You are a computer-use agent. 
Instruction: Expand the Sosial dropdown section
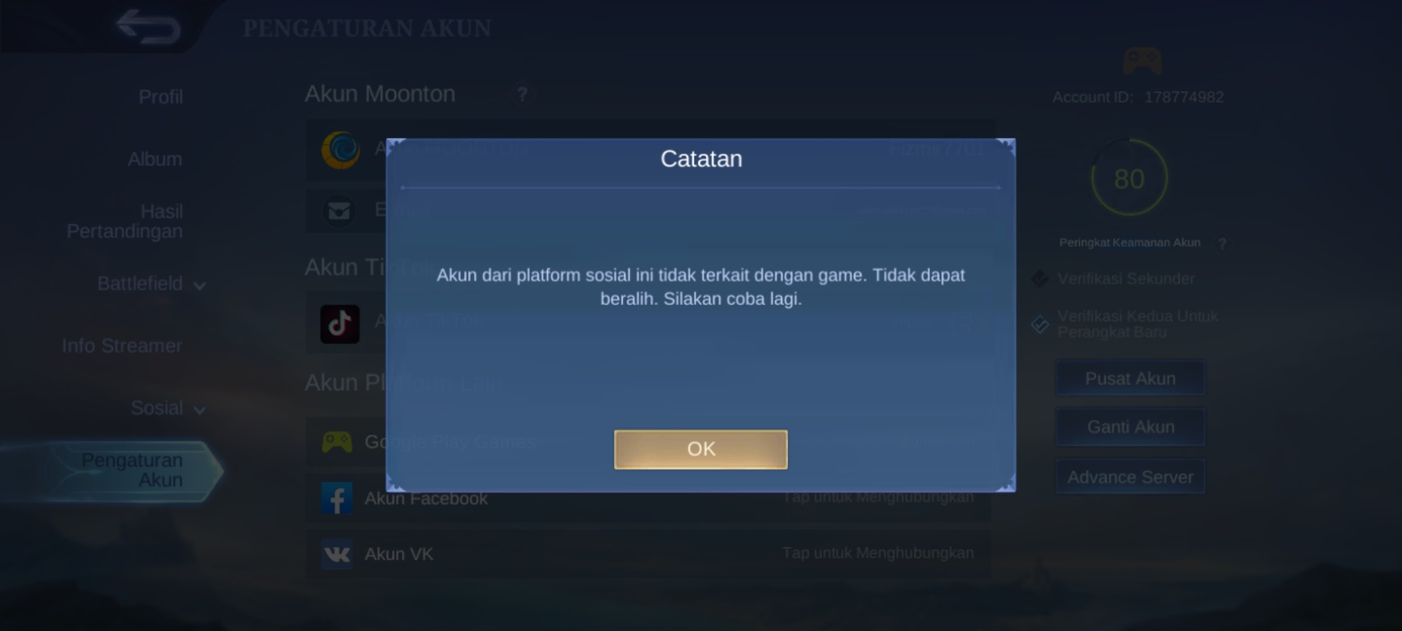166,408
